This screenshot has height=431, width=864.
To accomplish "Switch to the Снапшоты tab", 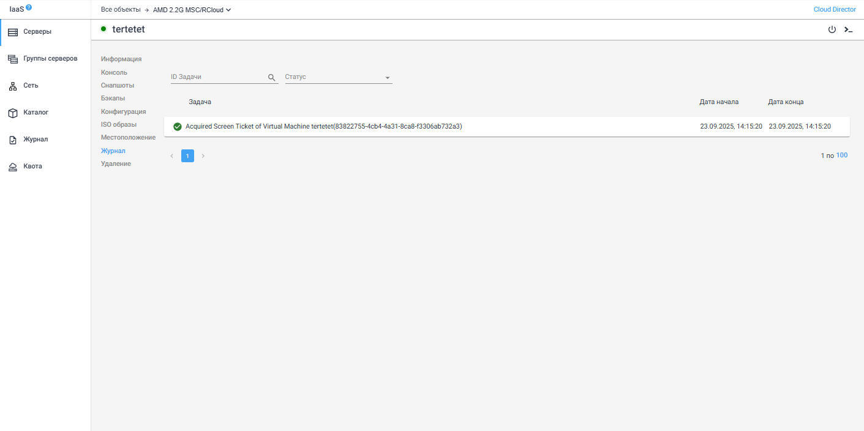I will [x=118, y=85].
